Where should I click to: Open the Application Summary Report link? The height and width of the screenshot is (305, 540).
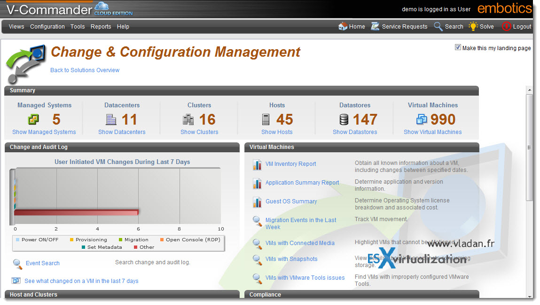(x=302, y=183)
